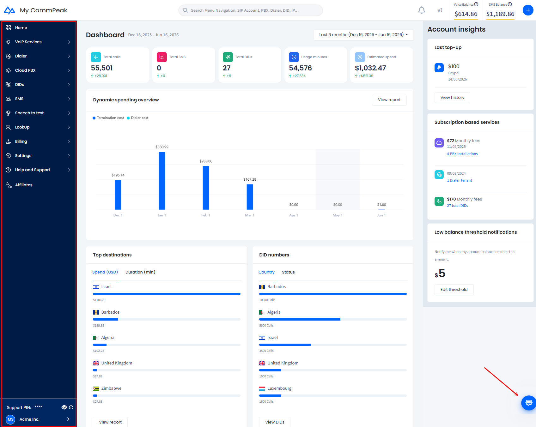
Task: Expand the Billing sidebar section
Action: [x=38, y=141]
